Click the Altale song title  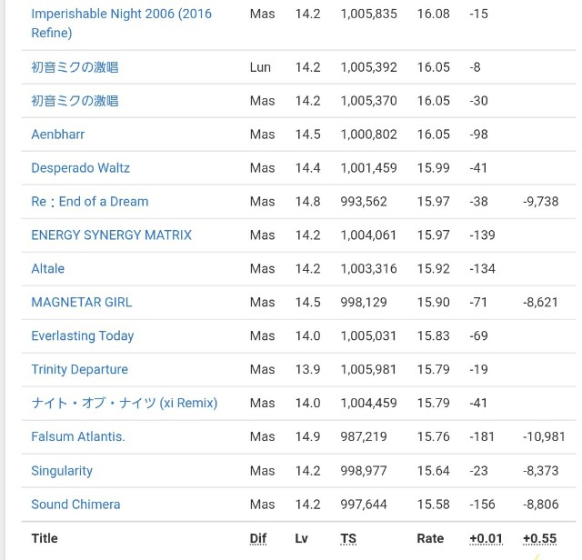(47, 269)
